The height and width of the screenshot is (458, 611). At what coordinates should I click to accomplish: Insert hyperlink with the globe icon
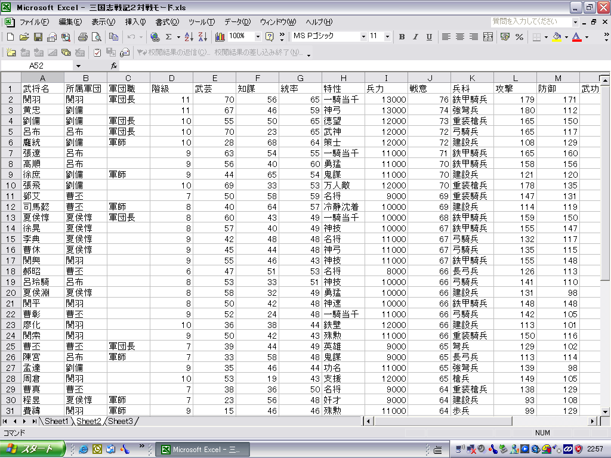click(x=155, y=37)
